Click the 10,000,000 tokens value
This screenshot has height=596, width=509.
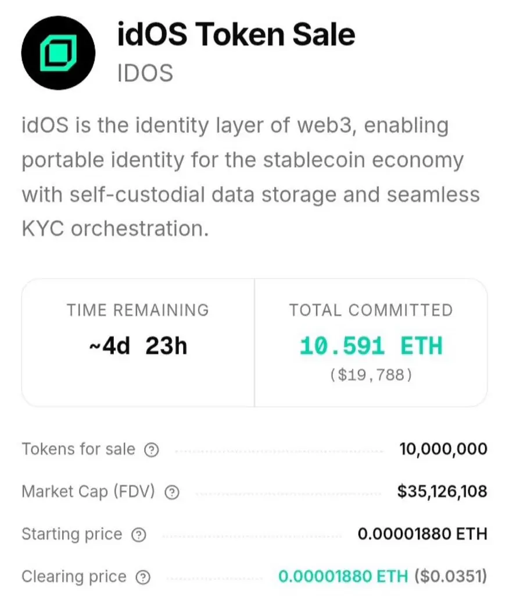point(443,449)
